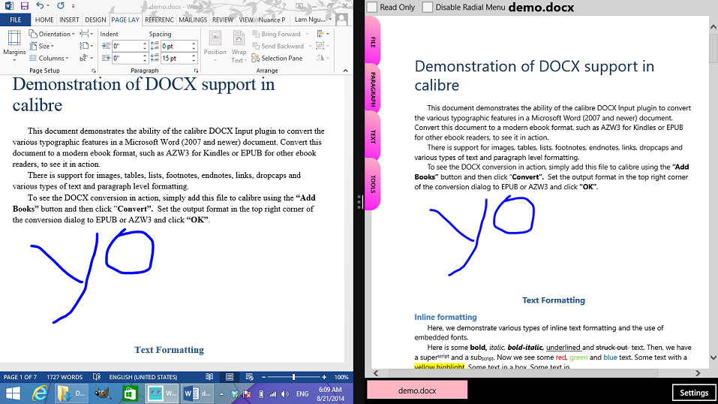Click the Windows Start button
The image size is (718, 404).
pos(13,393)
